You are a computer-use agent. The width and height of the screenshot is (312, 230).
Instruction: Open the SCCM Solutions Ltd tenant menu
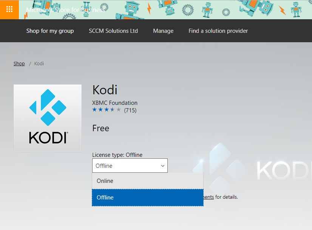[x=113, y=31]
